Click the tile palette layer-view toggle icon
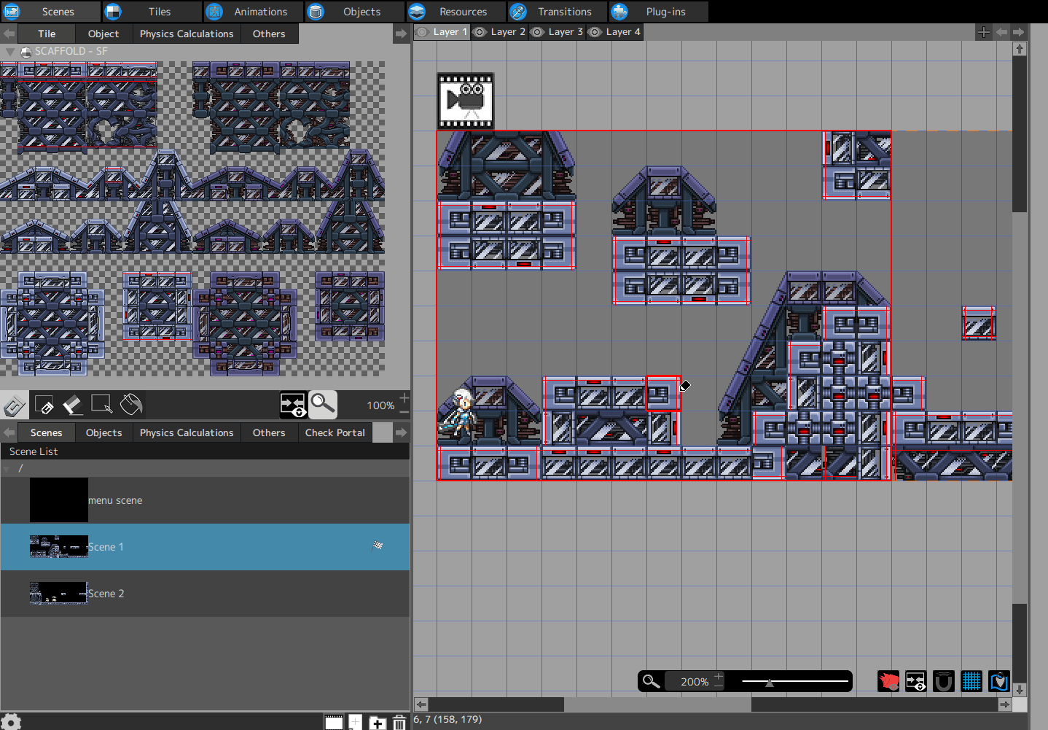1048x730 pixels. pos(293,405)
